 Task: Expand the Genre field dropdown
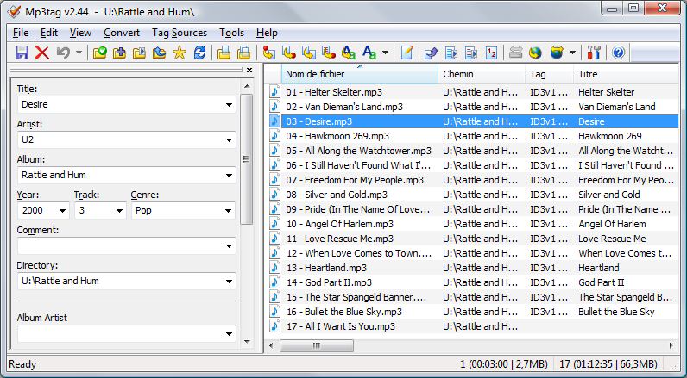(228, 211)
